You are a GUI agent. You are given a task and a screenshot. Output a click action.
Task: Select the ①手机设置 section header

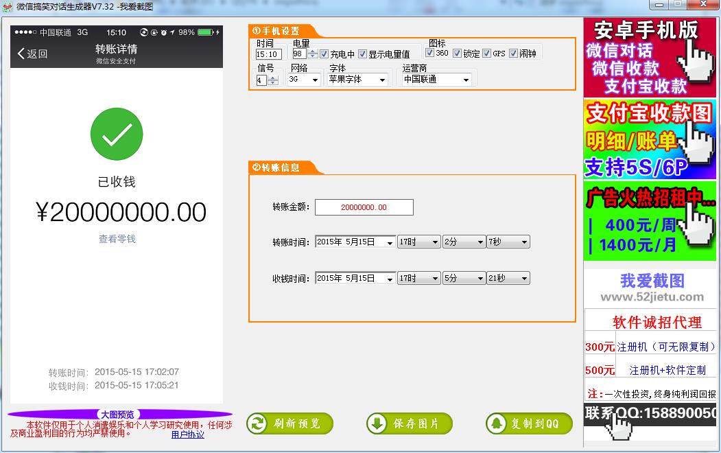click(x=276, y=30)
